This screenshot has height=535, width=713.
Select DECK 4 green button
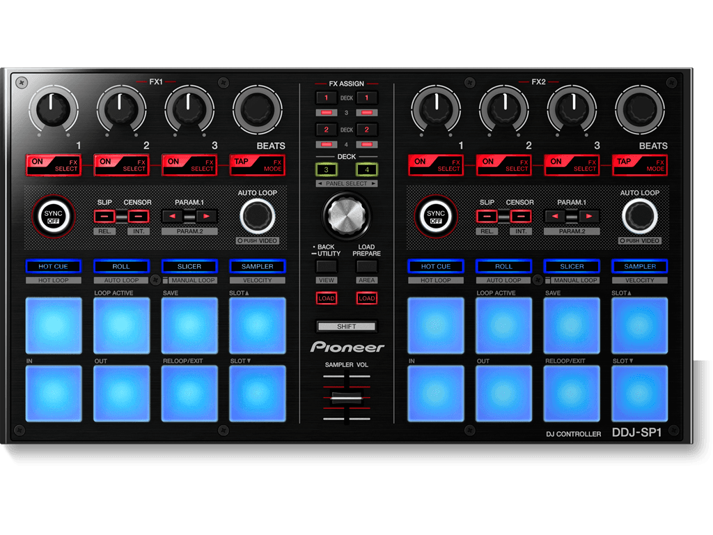(x=366, y=170)
